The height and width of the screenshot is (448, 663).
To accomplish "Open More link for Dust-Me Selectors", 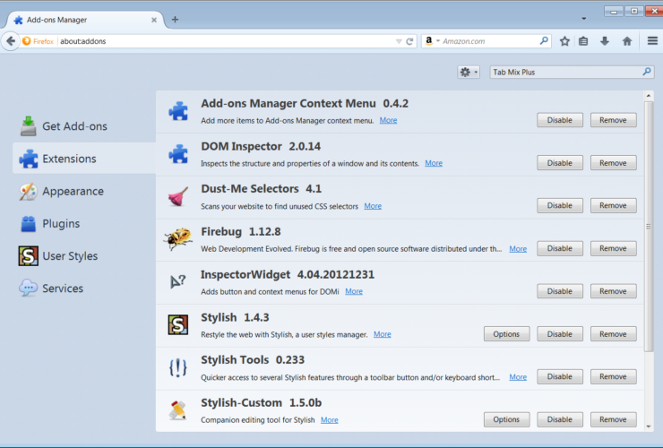I will [373, 206].
